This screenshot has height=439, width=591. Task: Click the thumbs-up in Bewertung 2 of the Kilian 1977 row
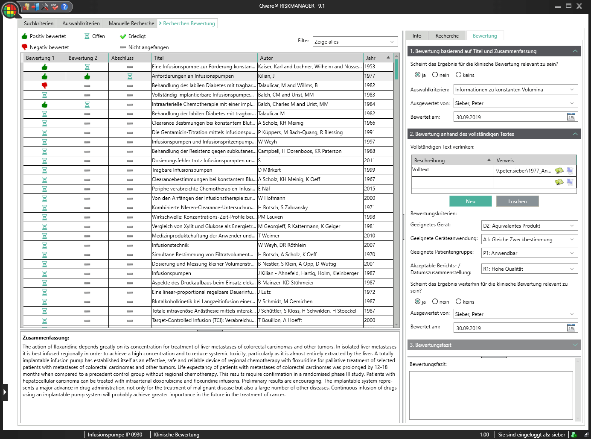pos(87,76)
